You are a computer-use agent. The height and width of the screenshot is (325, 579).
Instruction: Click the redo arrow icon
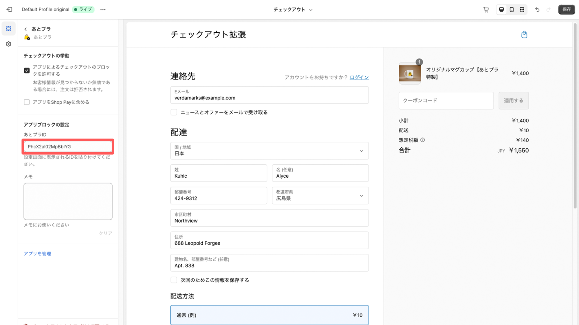(548, 10)
